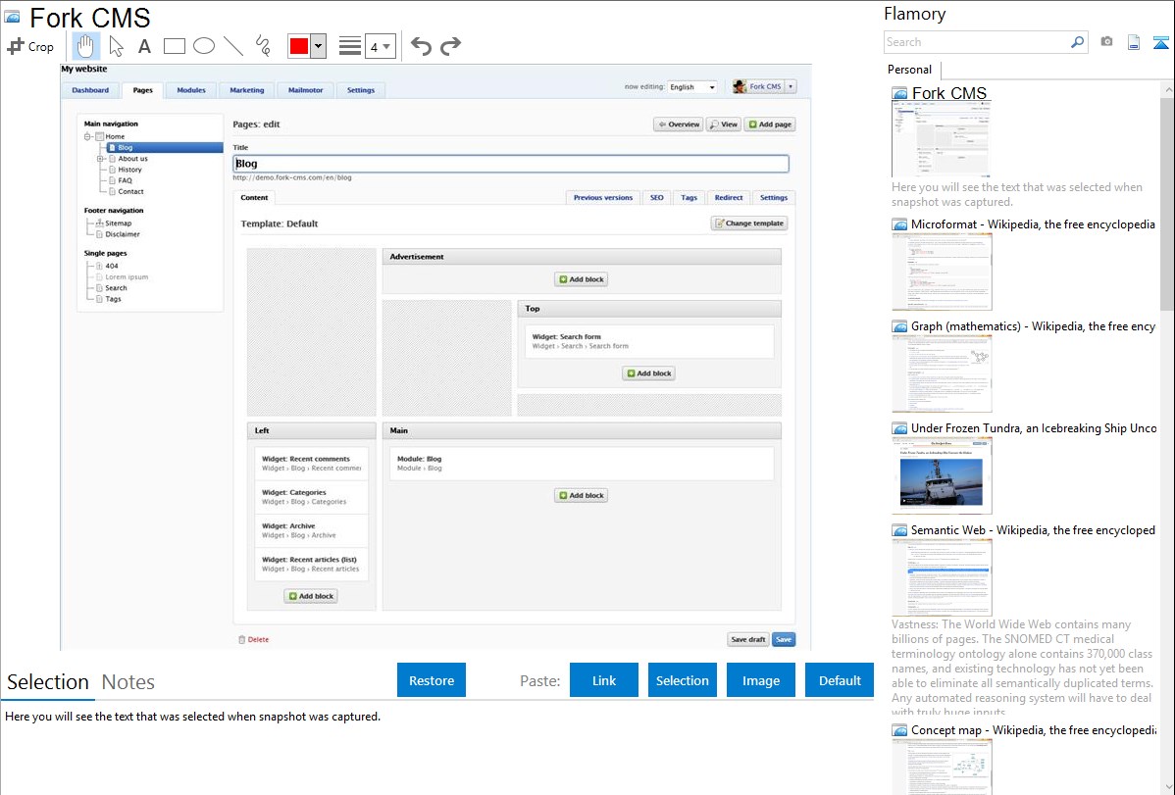Viewport: 1175px width, 795px height.
Task: Click the snapshot icon beside the Microformat title
Action: (x=899, y=224)
